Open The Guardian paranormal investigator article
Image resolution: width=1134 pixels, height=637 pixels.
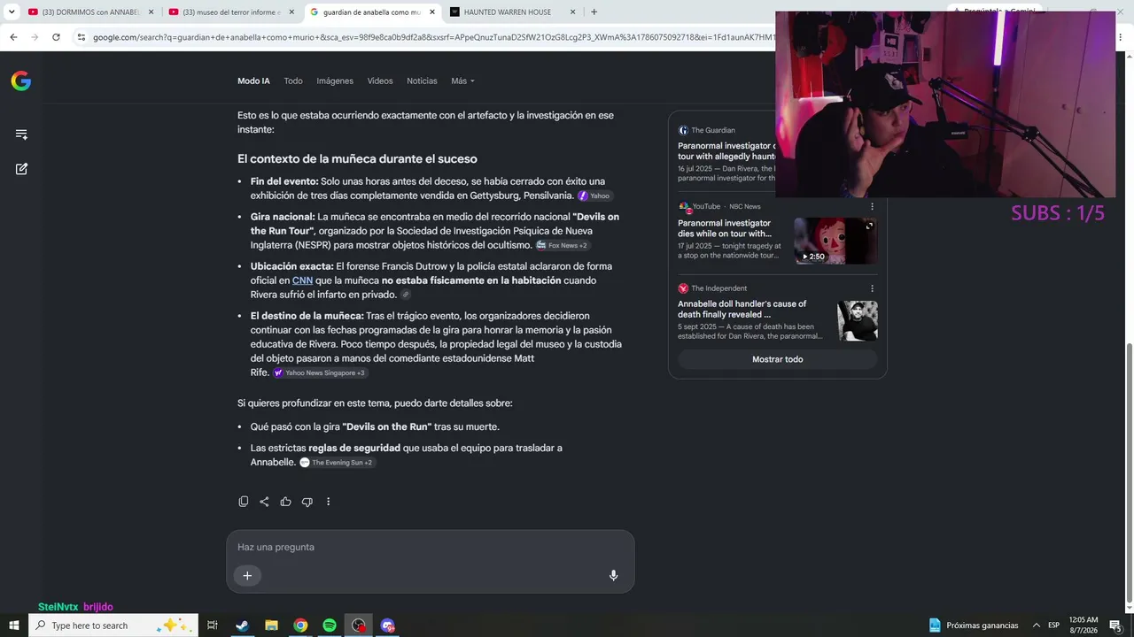pos(726,151)
